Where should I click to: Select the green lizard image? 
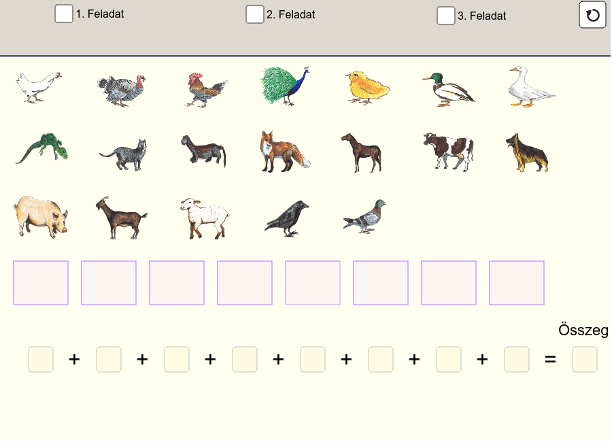tap(41, 148)
